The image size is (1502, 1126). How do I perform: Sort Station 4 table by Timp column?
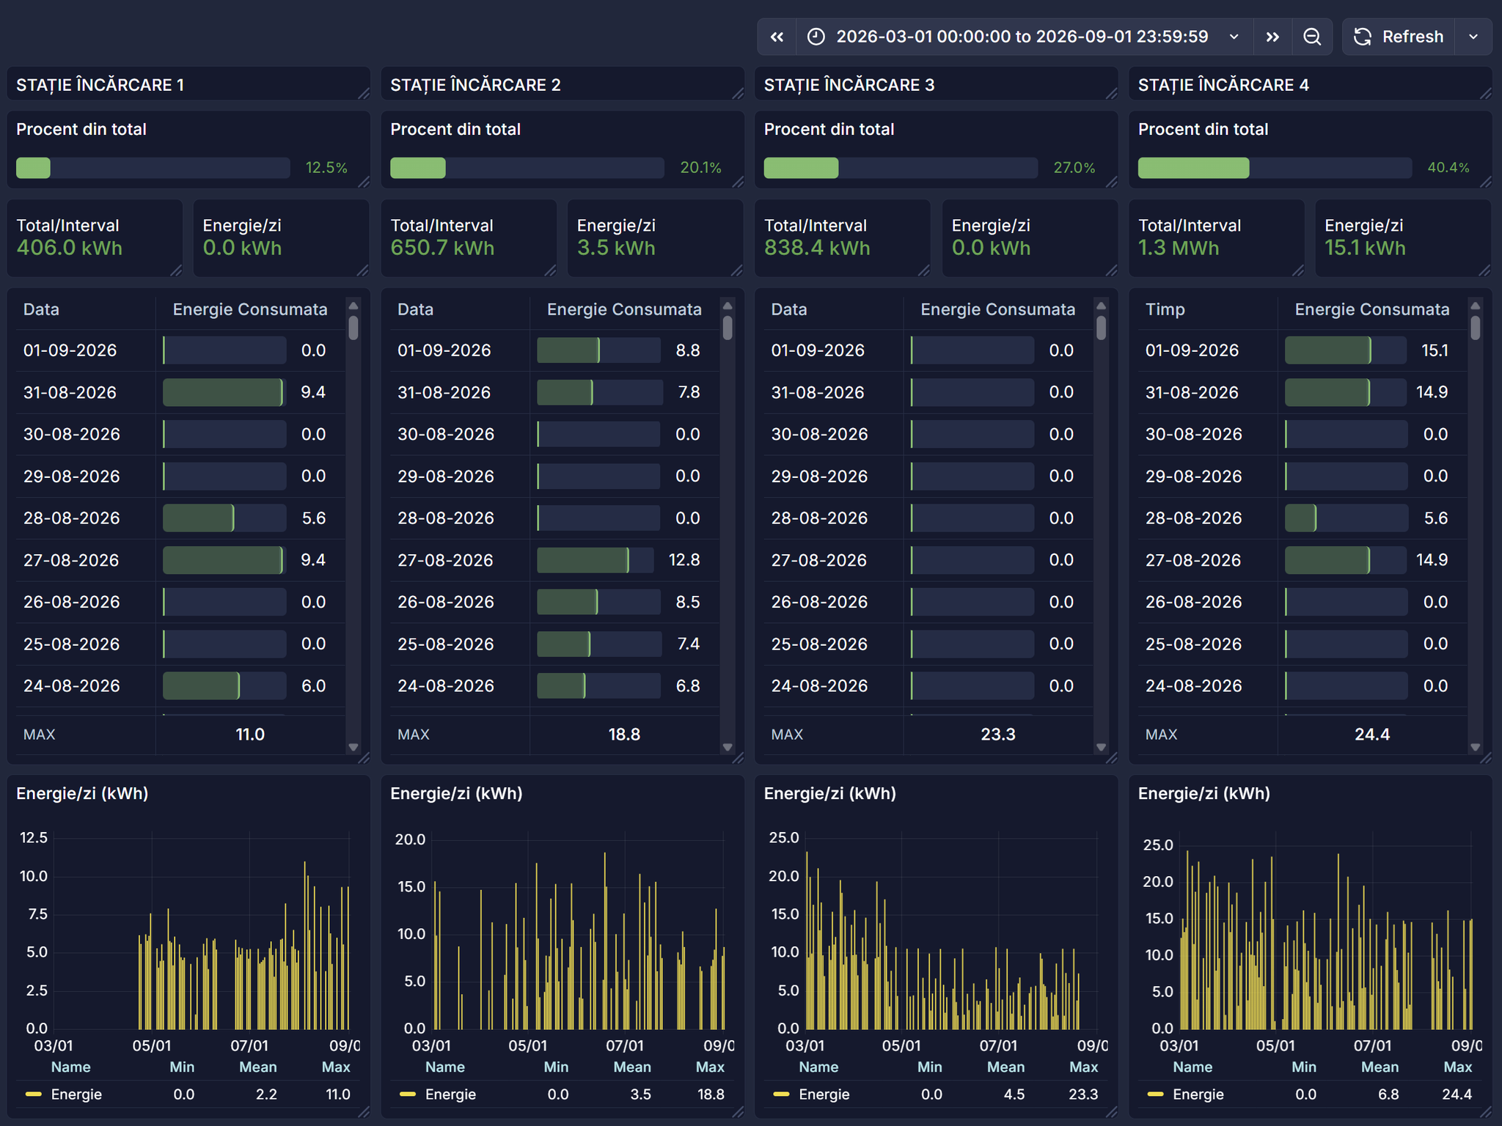(x=1165, y=309)
